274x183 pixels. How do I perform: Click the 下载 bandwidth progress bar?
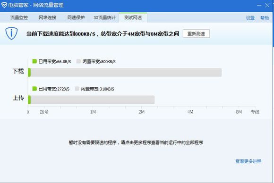click(125, 72)
